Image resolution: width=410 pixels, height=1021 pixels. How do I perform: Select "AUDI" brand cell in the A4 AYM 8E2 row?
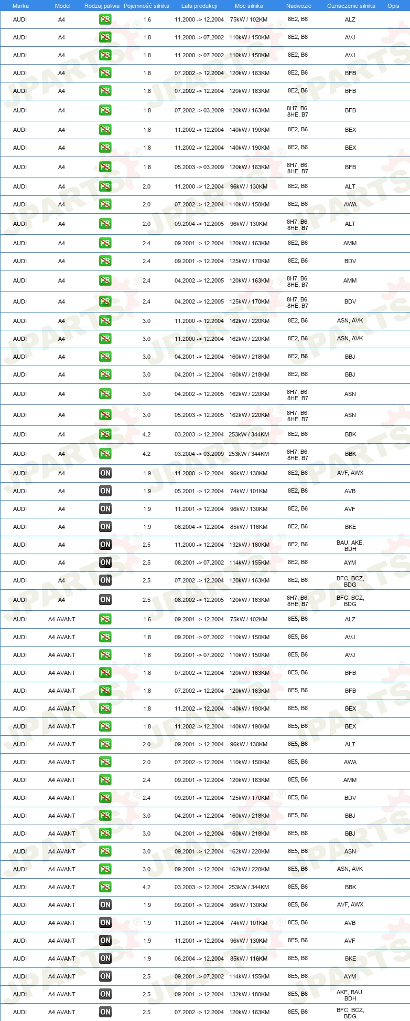pyautogui.click(x=20, y=562)
